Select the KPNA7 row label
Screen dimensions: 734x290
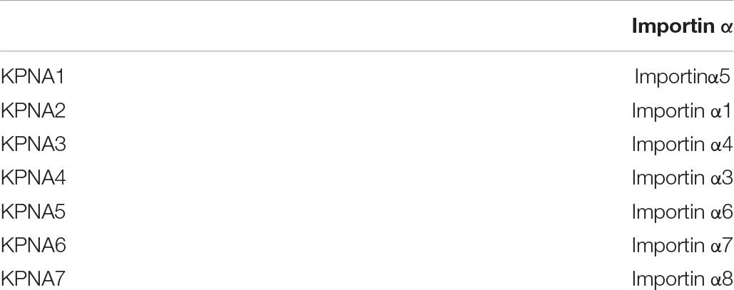point(33,279)
